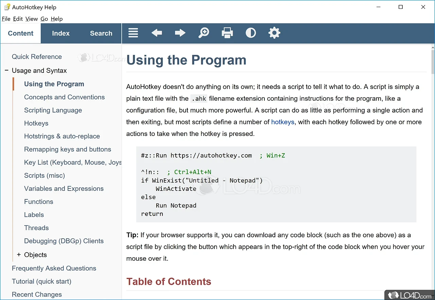Print the page with the printer icon
The width and height of the screenshot is (435, 300).
coord(227,33)
